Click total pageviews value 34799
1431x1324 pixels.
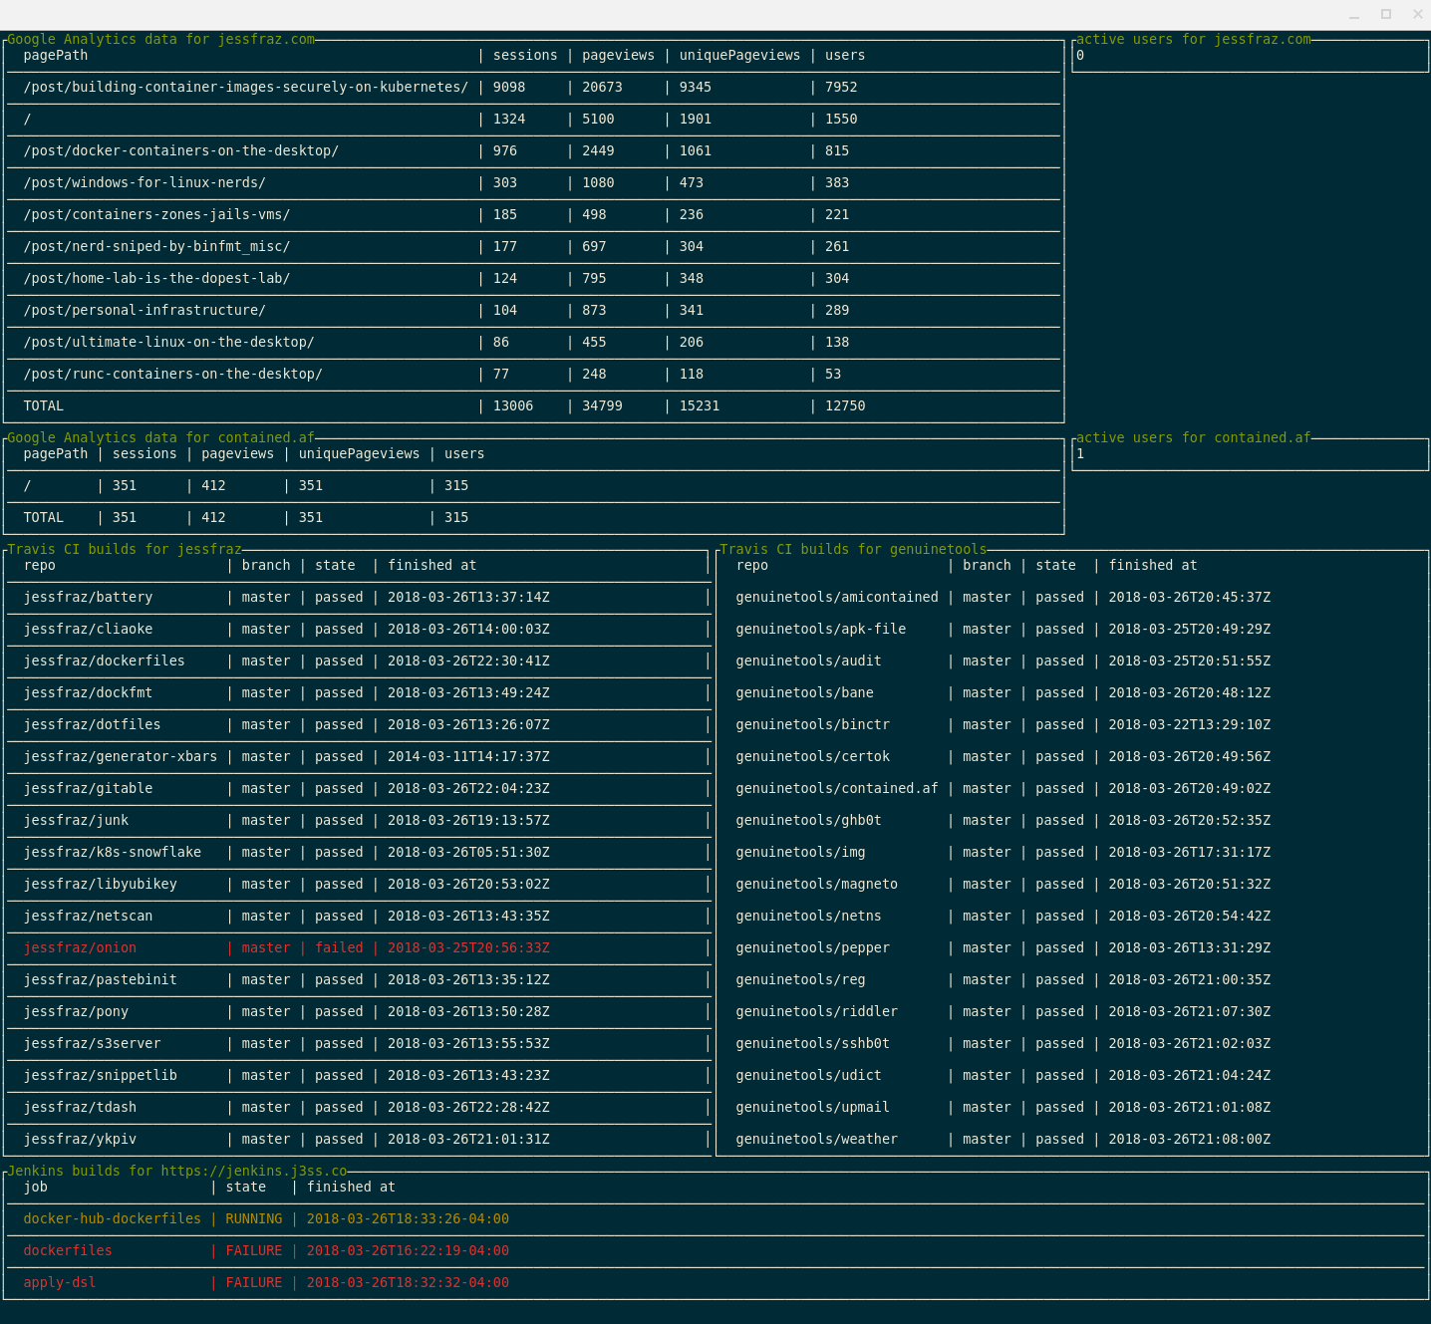coord(602,406)
